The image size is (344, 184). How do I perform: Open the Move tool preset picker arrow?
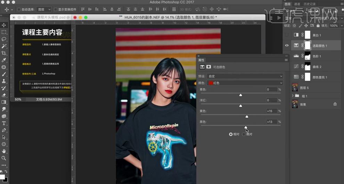pyautogui.click(x=12, y=9)
